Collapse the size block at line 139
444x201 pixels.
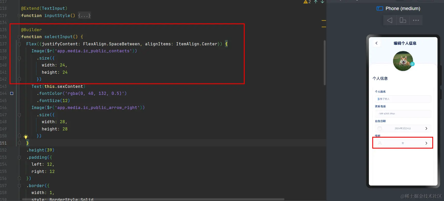[19, 58]
